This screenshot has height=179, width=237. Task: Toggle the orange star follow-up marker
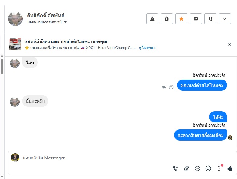[x=181, y=19]
